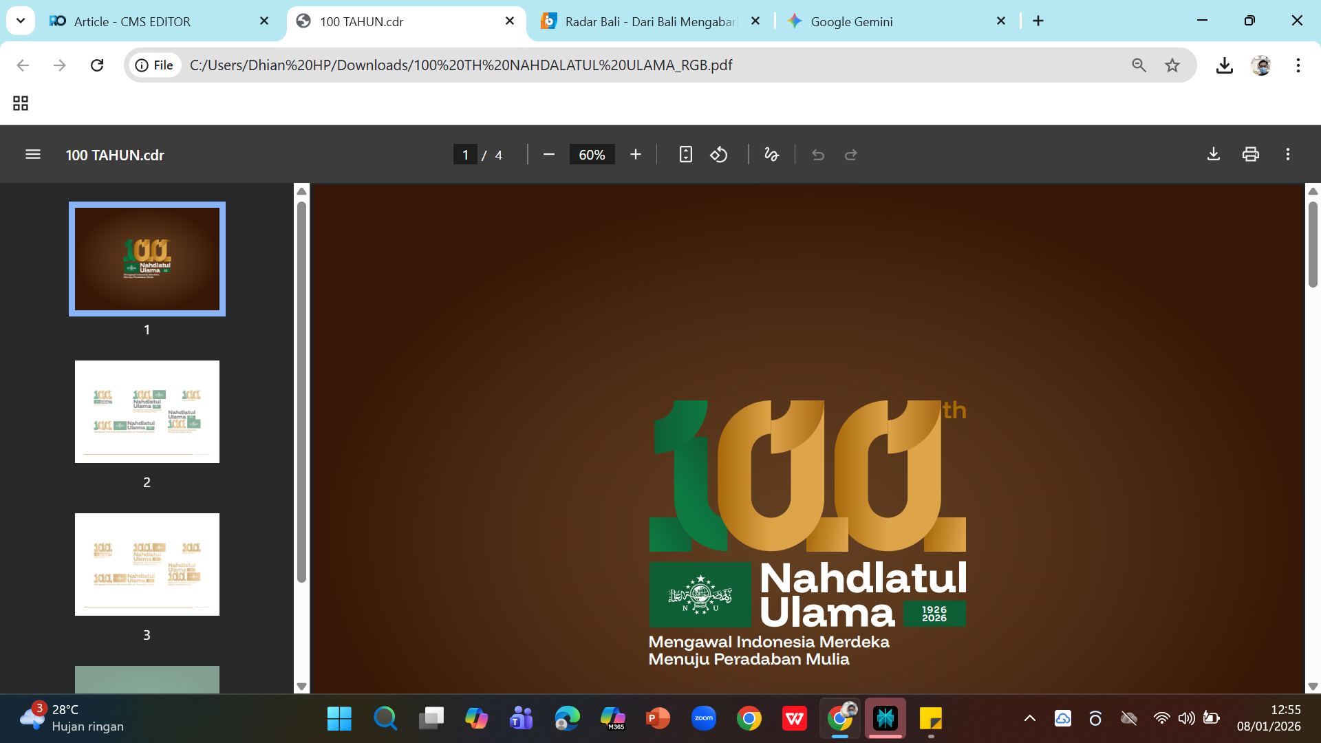Open Windows taskbar search
Screen dimensions: 1321x743
(385, 719)
